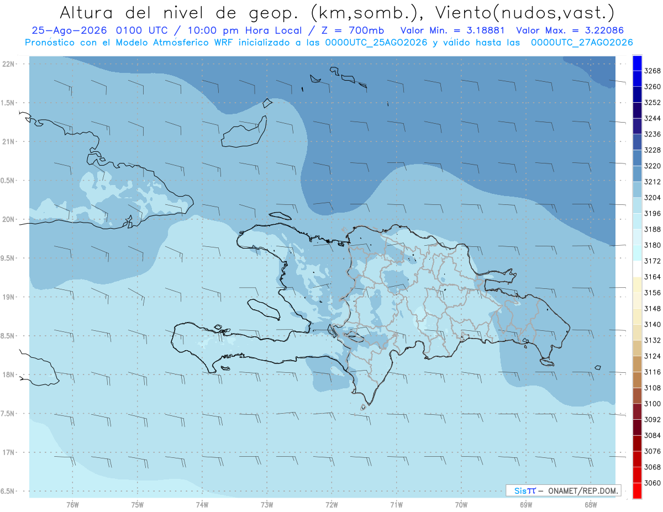
Task: Click the '22N' latitude label
Action: coord(8,64)
